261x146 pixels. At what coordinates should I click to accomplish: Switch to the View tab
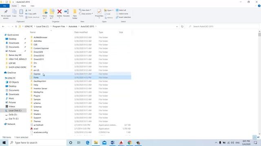pos(33,6)
